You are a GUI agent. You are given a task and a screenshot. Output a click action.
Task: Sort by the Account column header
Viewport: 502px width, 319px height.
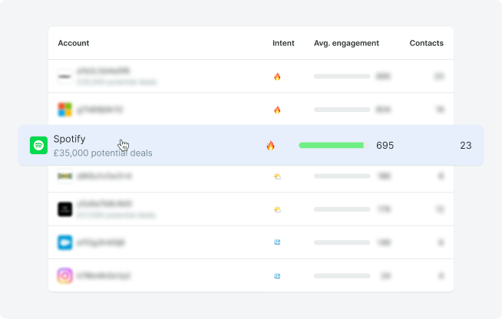click(x=74, y=43)
